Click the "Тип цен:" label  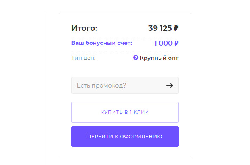tap(83, 58)
